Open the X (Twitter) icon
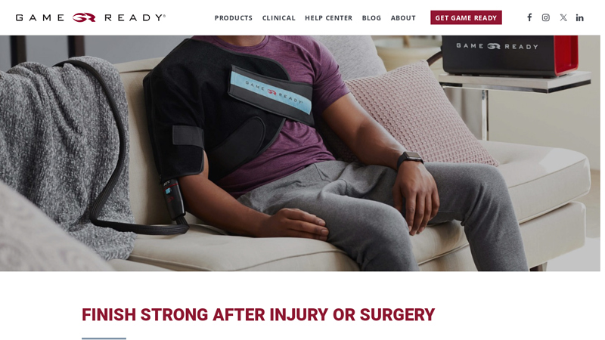 click(x=563, y=17)
